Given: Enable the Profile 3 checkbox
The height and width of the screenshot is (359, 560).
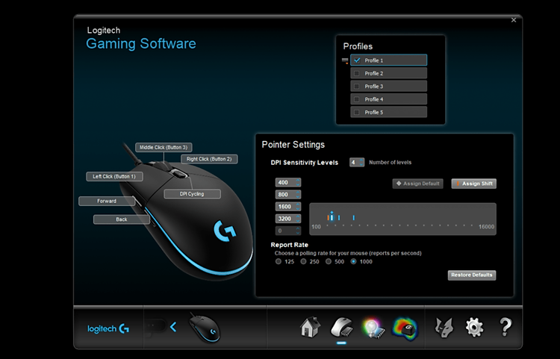Looking at the screenshot, I should point(356,87).
